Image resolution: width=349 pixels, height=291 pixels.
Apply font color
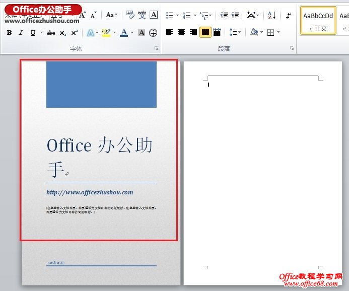(124, 33)
